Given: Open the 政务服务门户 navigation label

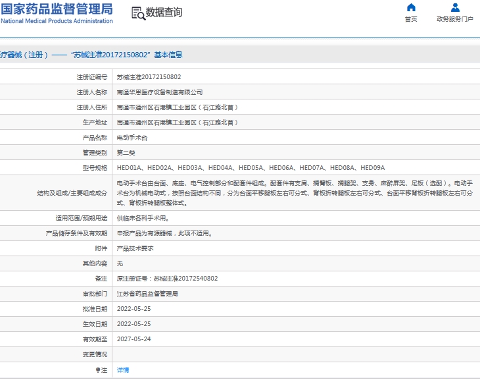Looking at the screenshot, I should pyautogui.click(x=455, y=19).
